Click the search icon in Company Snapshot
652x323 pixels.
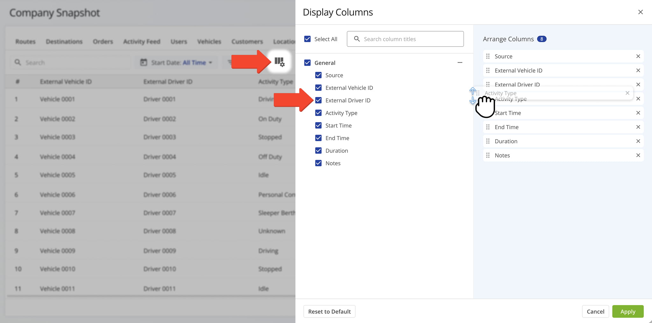tap(18, 62)
